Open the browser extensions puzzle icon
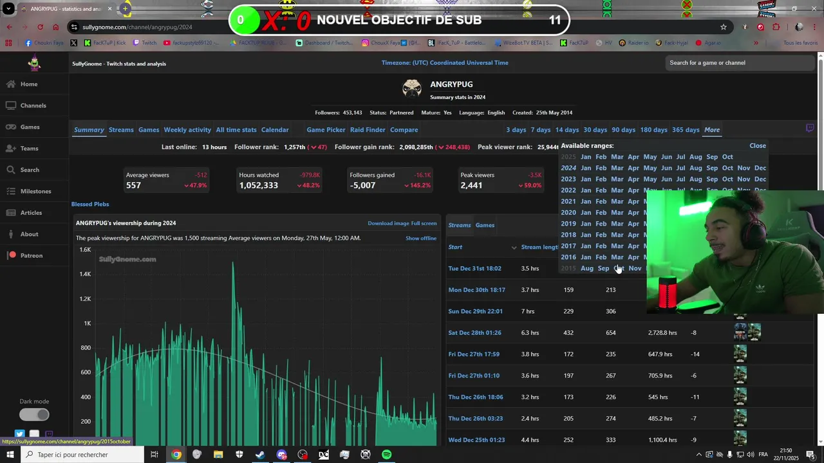The height and width of the screenshot is (463, 824). tap(776, 27)
